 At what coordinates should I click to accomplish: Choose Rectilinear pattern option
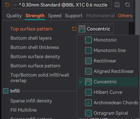point(108,61)
